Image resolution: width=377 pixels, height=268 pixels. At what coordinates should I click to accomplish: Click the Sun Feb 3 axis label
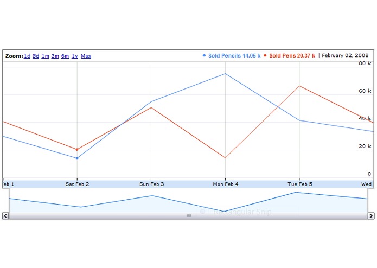(x=151, y=184)
